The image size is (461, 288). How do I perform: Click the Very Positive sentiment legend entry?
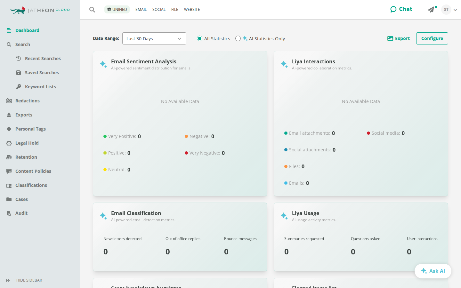(x=122, y=136)
